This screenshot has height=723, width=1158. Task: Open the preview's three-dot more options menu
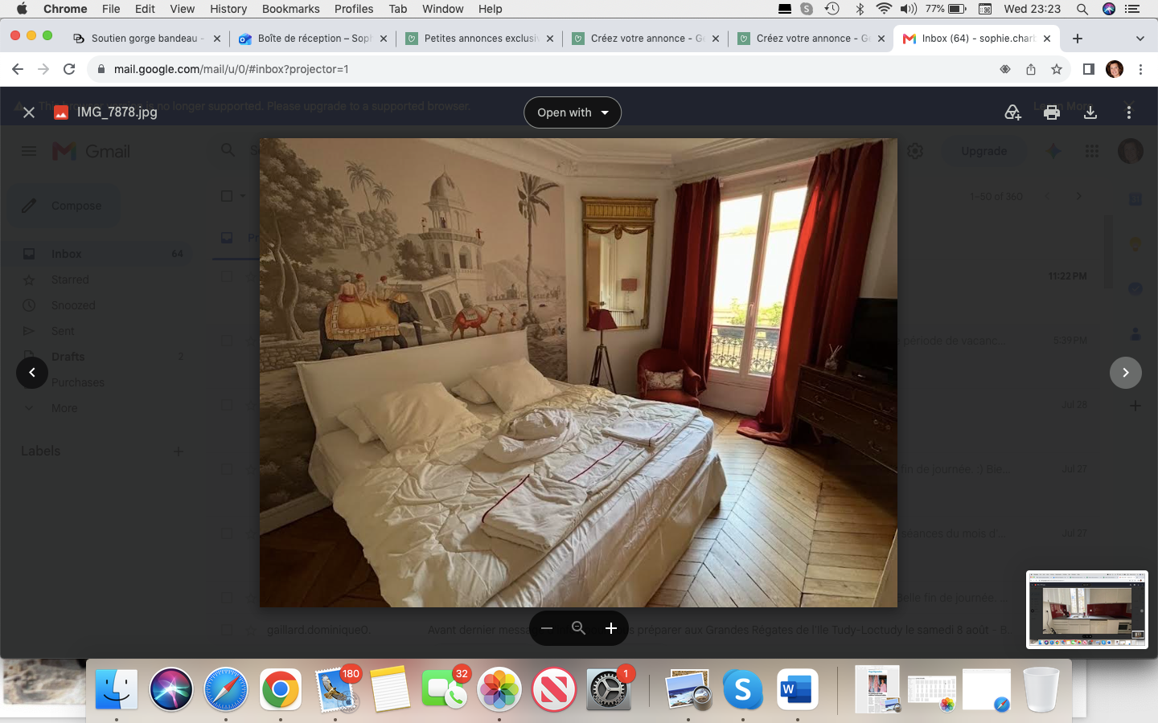point(1128,112)
